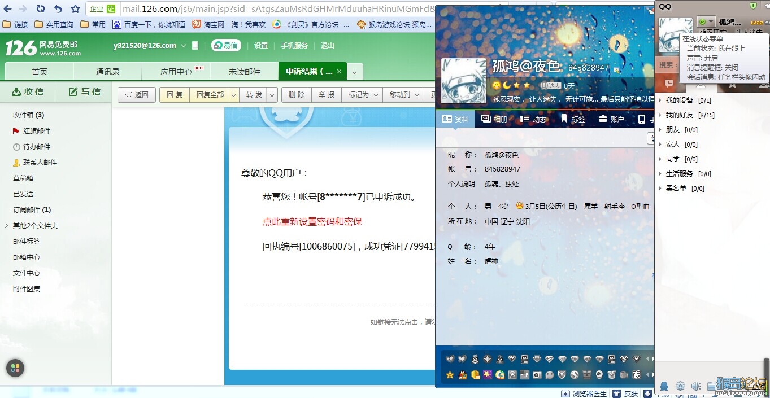Open 浏览器医生 in the browser status bar
Screen dimensions: 770x398
point(584,393)
